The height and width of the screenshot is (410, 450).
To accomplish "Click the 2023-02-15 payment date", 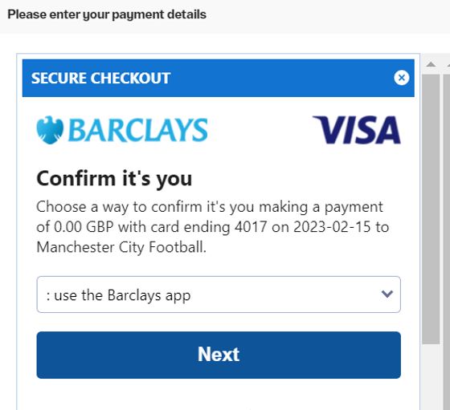I will pyautogui.click(x=332, y=227).
